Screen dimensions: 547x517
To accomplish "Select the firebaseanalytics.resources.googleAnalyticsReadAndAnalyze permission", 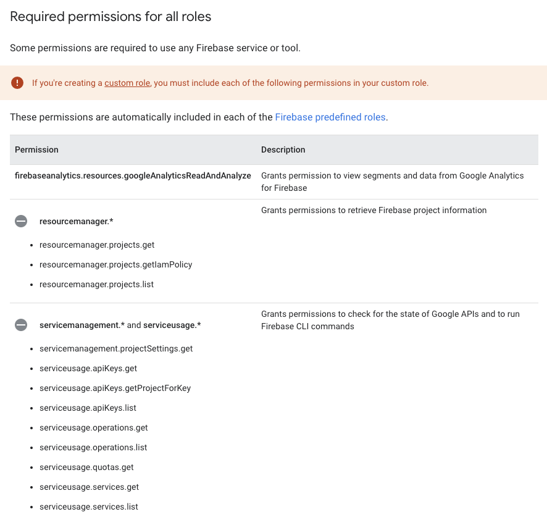I will [x=133, y=175].
